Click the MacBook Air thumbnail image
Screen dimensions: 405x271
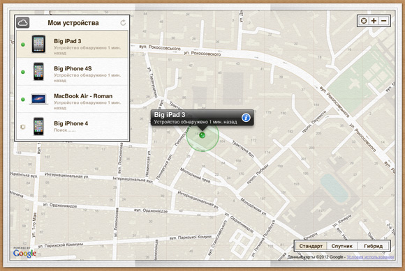tap(38, 99)
